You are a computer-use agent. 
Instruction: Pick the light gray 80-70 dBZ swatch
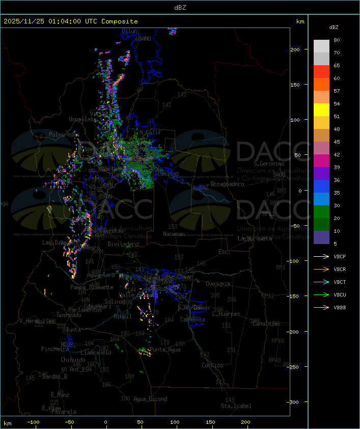pos(321,46)
